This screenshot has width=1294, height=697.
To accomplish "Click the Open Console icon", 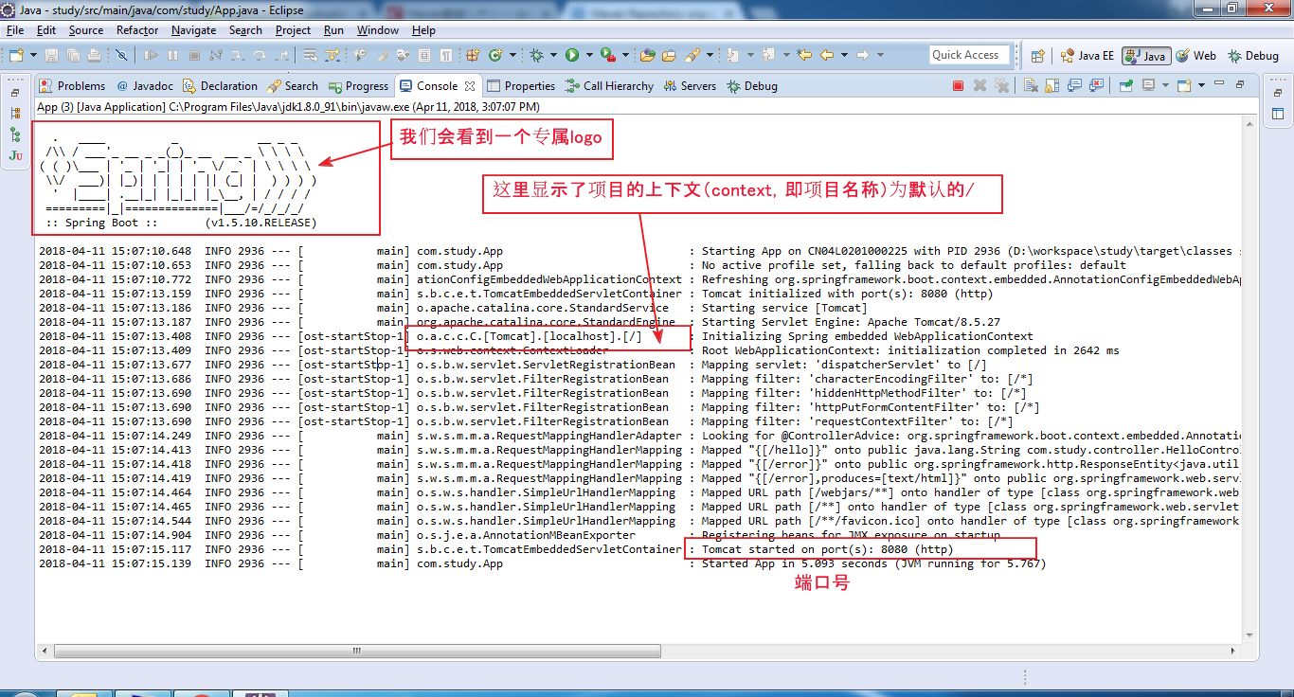I will (x=1184, y=85).
